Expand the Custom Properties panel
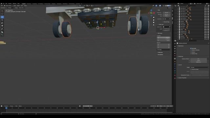210x118 pixels. 182,78
